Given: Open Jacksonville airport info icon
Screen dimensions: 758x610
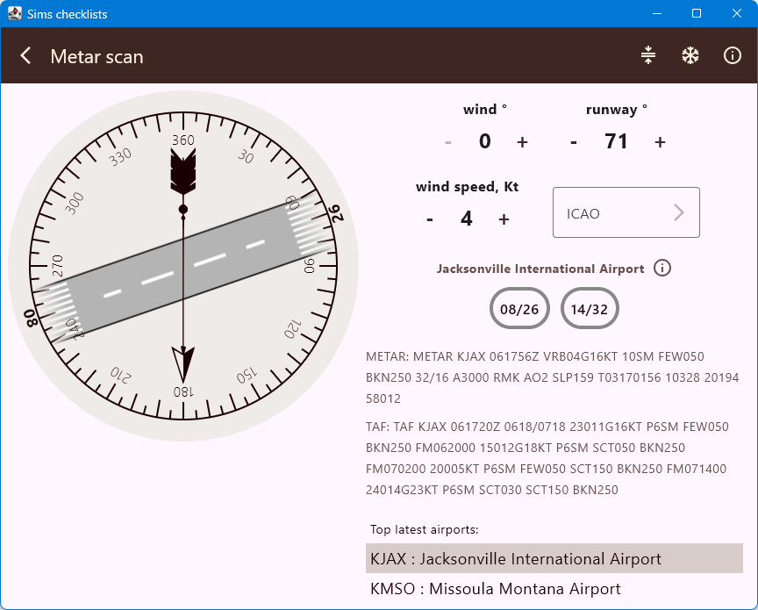Looking at the screenshot, I should 662,268.
